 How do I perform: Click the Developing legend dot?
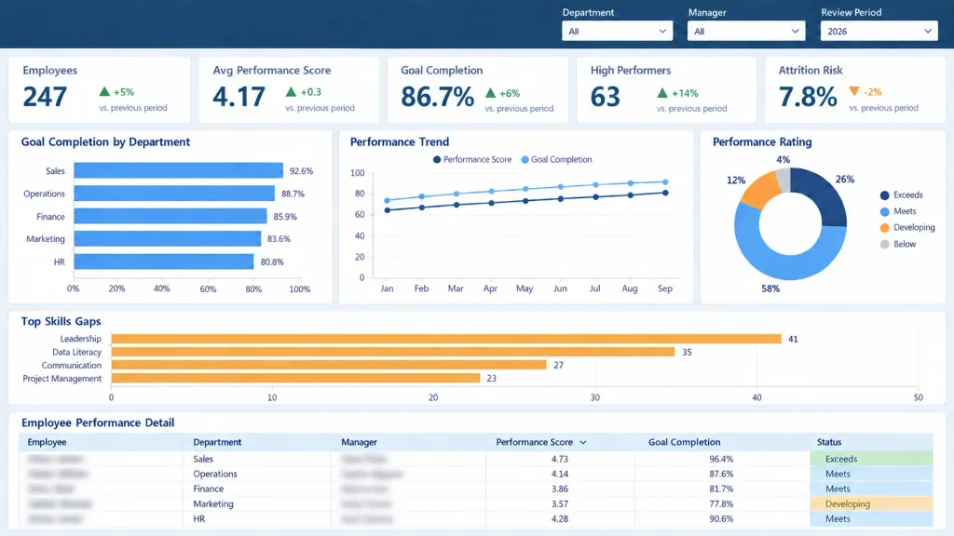(885, 228)
